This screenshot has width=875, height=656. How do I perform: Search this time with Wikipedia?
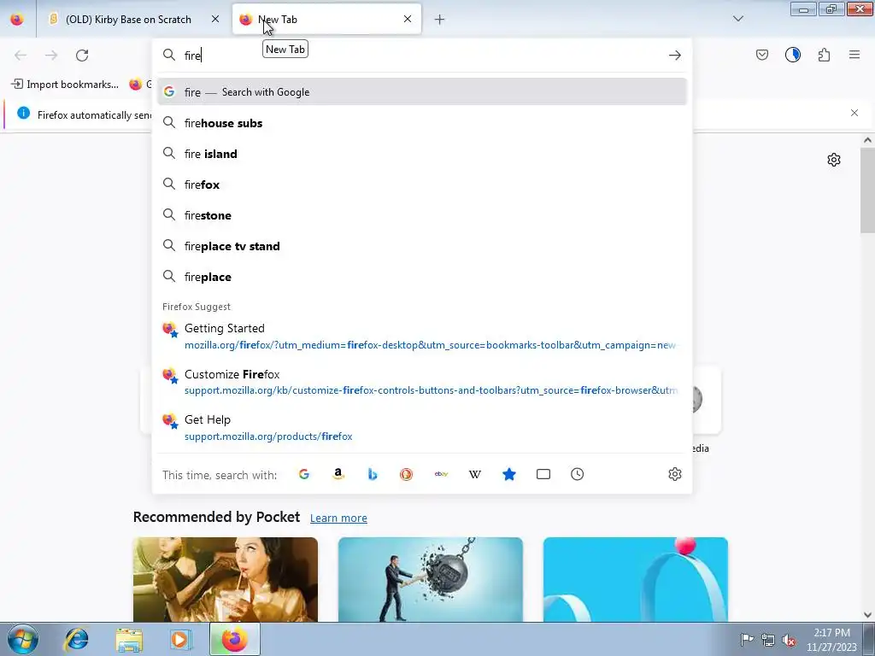click(x=475, y=474)
